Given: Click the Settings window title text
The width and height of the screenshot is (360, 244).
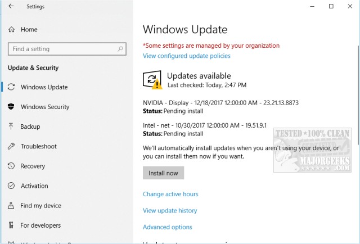Looking at the screenshot, I should point(35,7).
